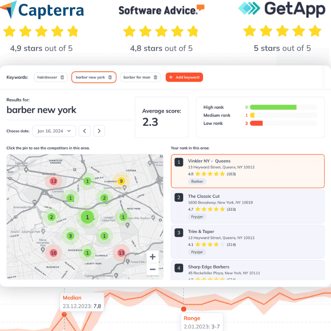
Task: Remove barber for man keyword via trash icon
Action: (x=156, y=77)
